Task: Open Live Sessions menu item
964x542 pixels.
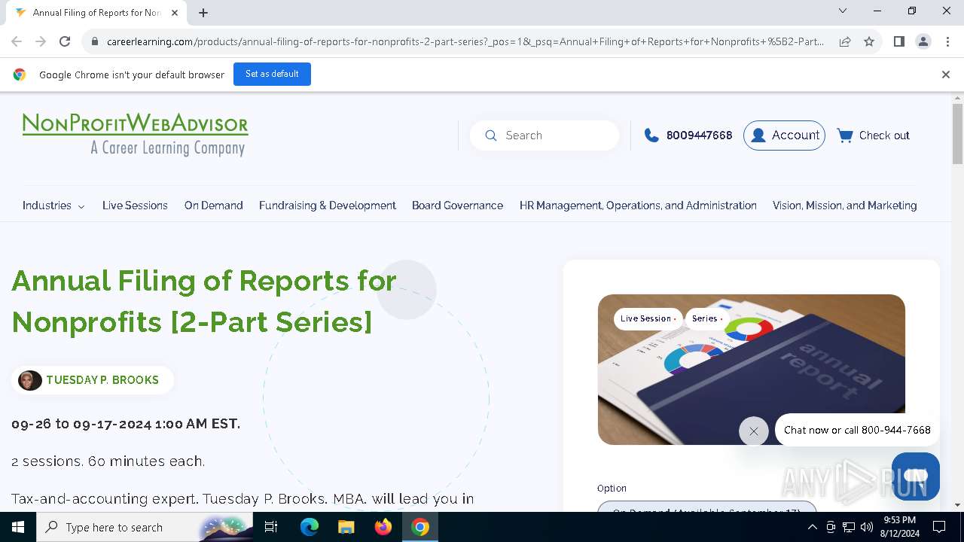Action: [x=135, y=206]
